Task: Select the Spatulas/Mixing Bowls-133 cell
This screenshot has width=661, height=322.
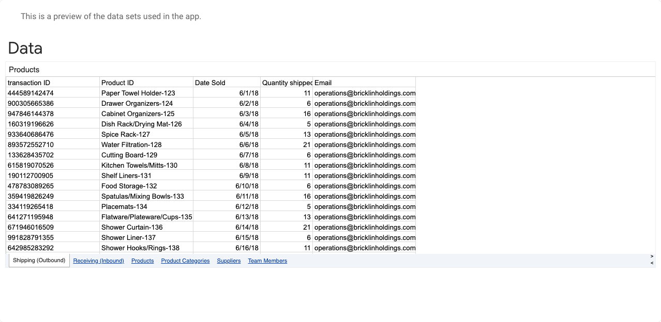Action: click(x=146, y=196)
